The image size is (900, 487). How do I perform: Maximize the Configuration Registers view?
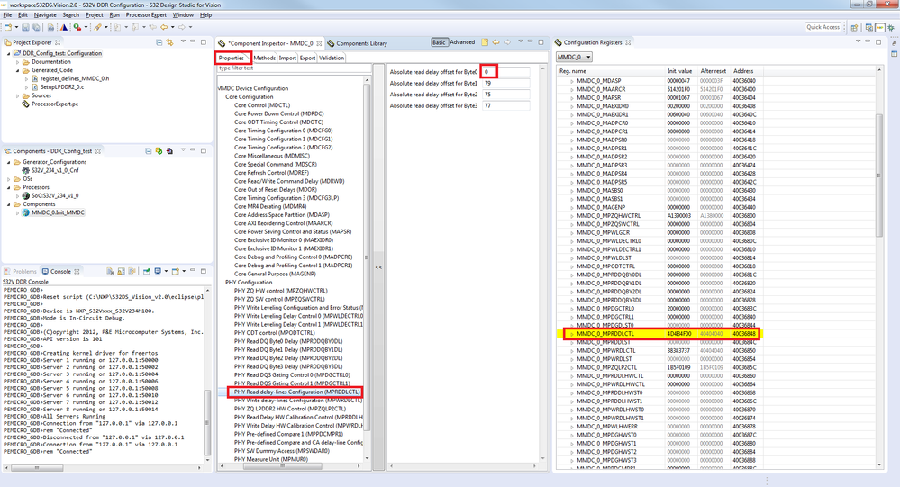878,42
